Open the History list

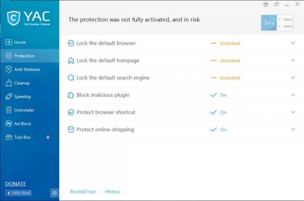coord(112,191)
